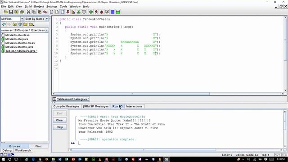Image resolution: width=288 pixels, height=162 pixels.
Task: Click the blue square toolbar icon
Action: (x=112, y=12)
